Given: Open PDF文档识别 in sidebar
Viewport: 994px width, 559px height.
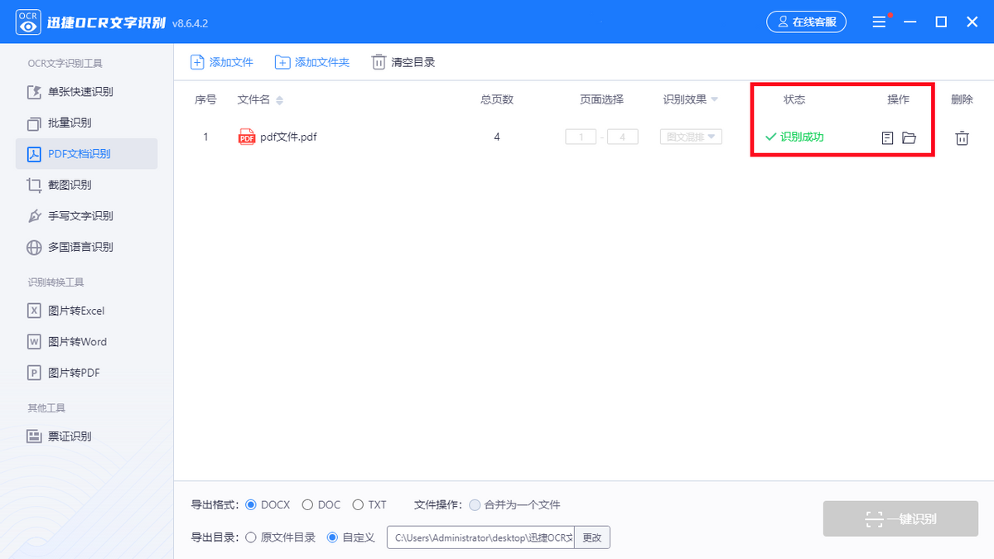Looking at the screenshot, I should click(x=86, y=154).
